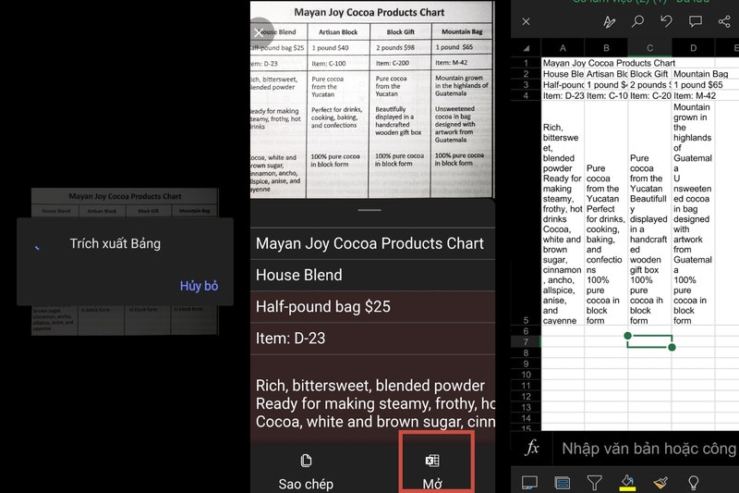Select column C header
739x493 pixels.
tap(649, 48)
